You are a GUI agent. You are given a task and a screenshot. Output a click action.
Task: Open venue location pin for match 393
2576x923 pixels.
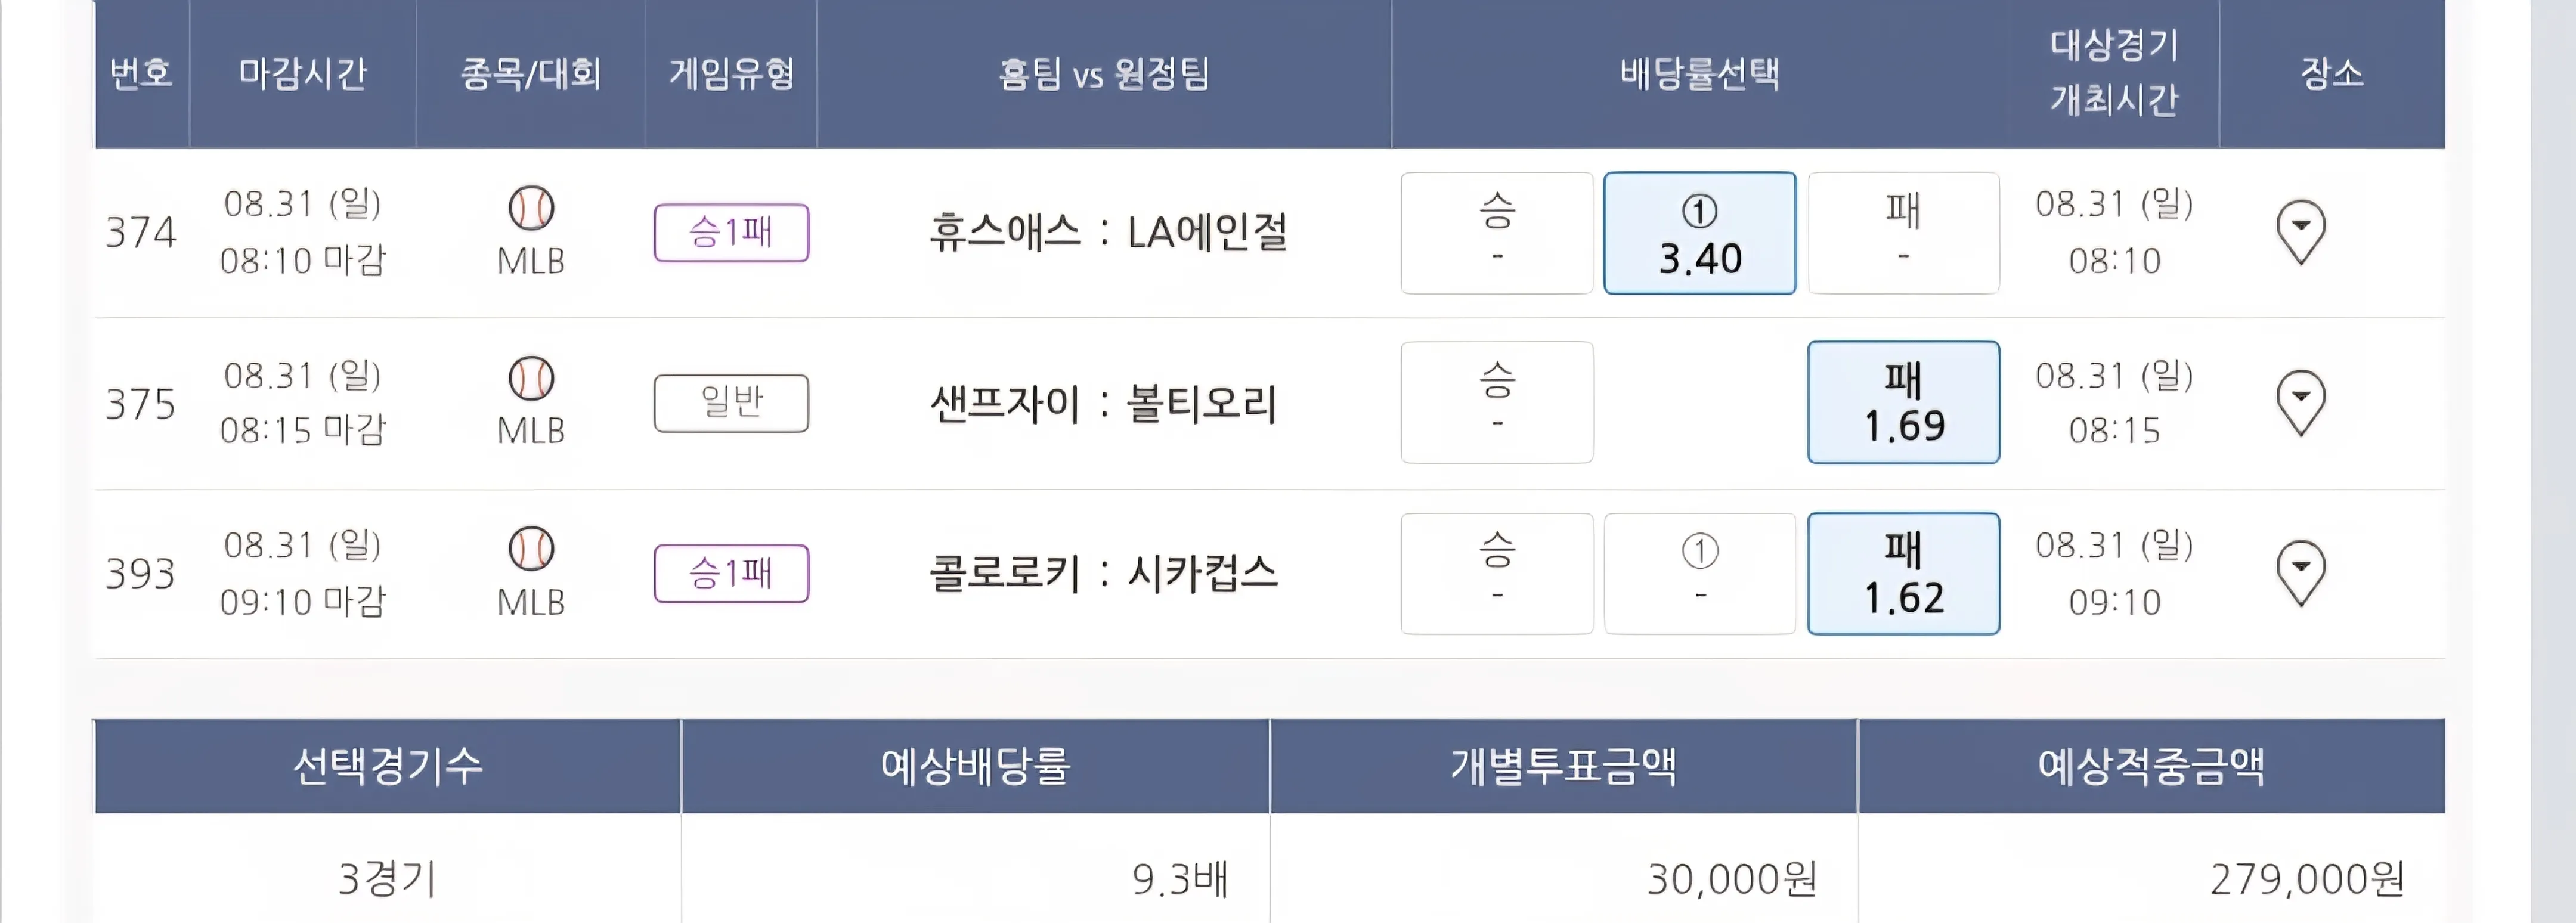pyautogui.click(x=2300, y=572)
